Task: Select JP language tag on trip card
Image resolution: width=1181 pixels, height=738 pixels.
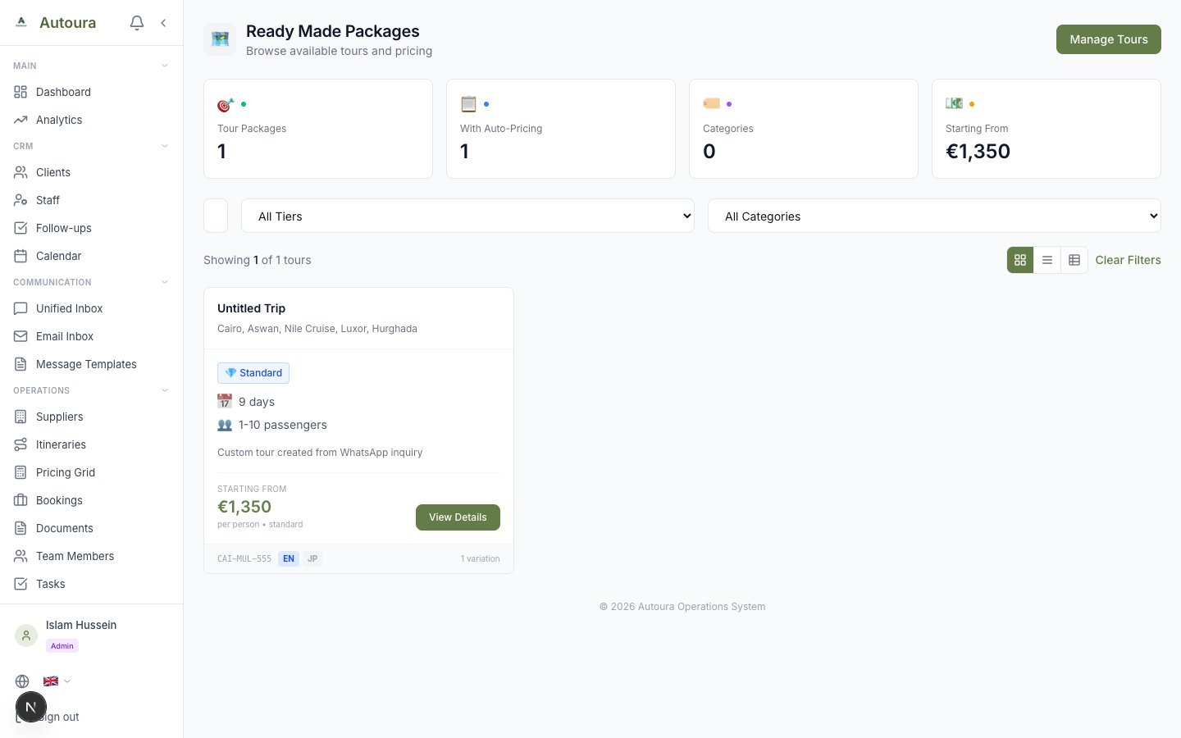Action: (312, 558)
